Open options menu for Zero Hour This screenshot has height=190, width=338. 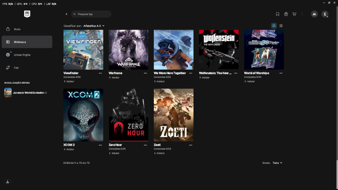pyautogui.click(x=145, y=145)
